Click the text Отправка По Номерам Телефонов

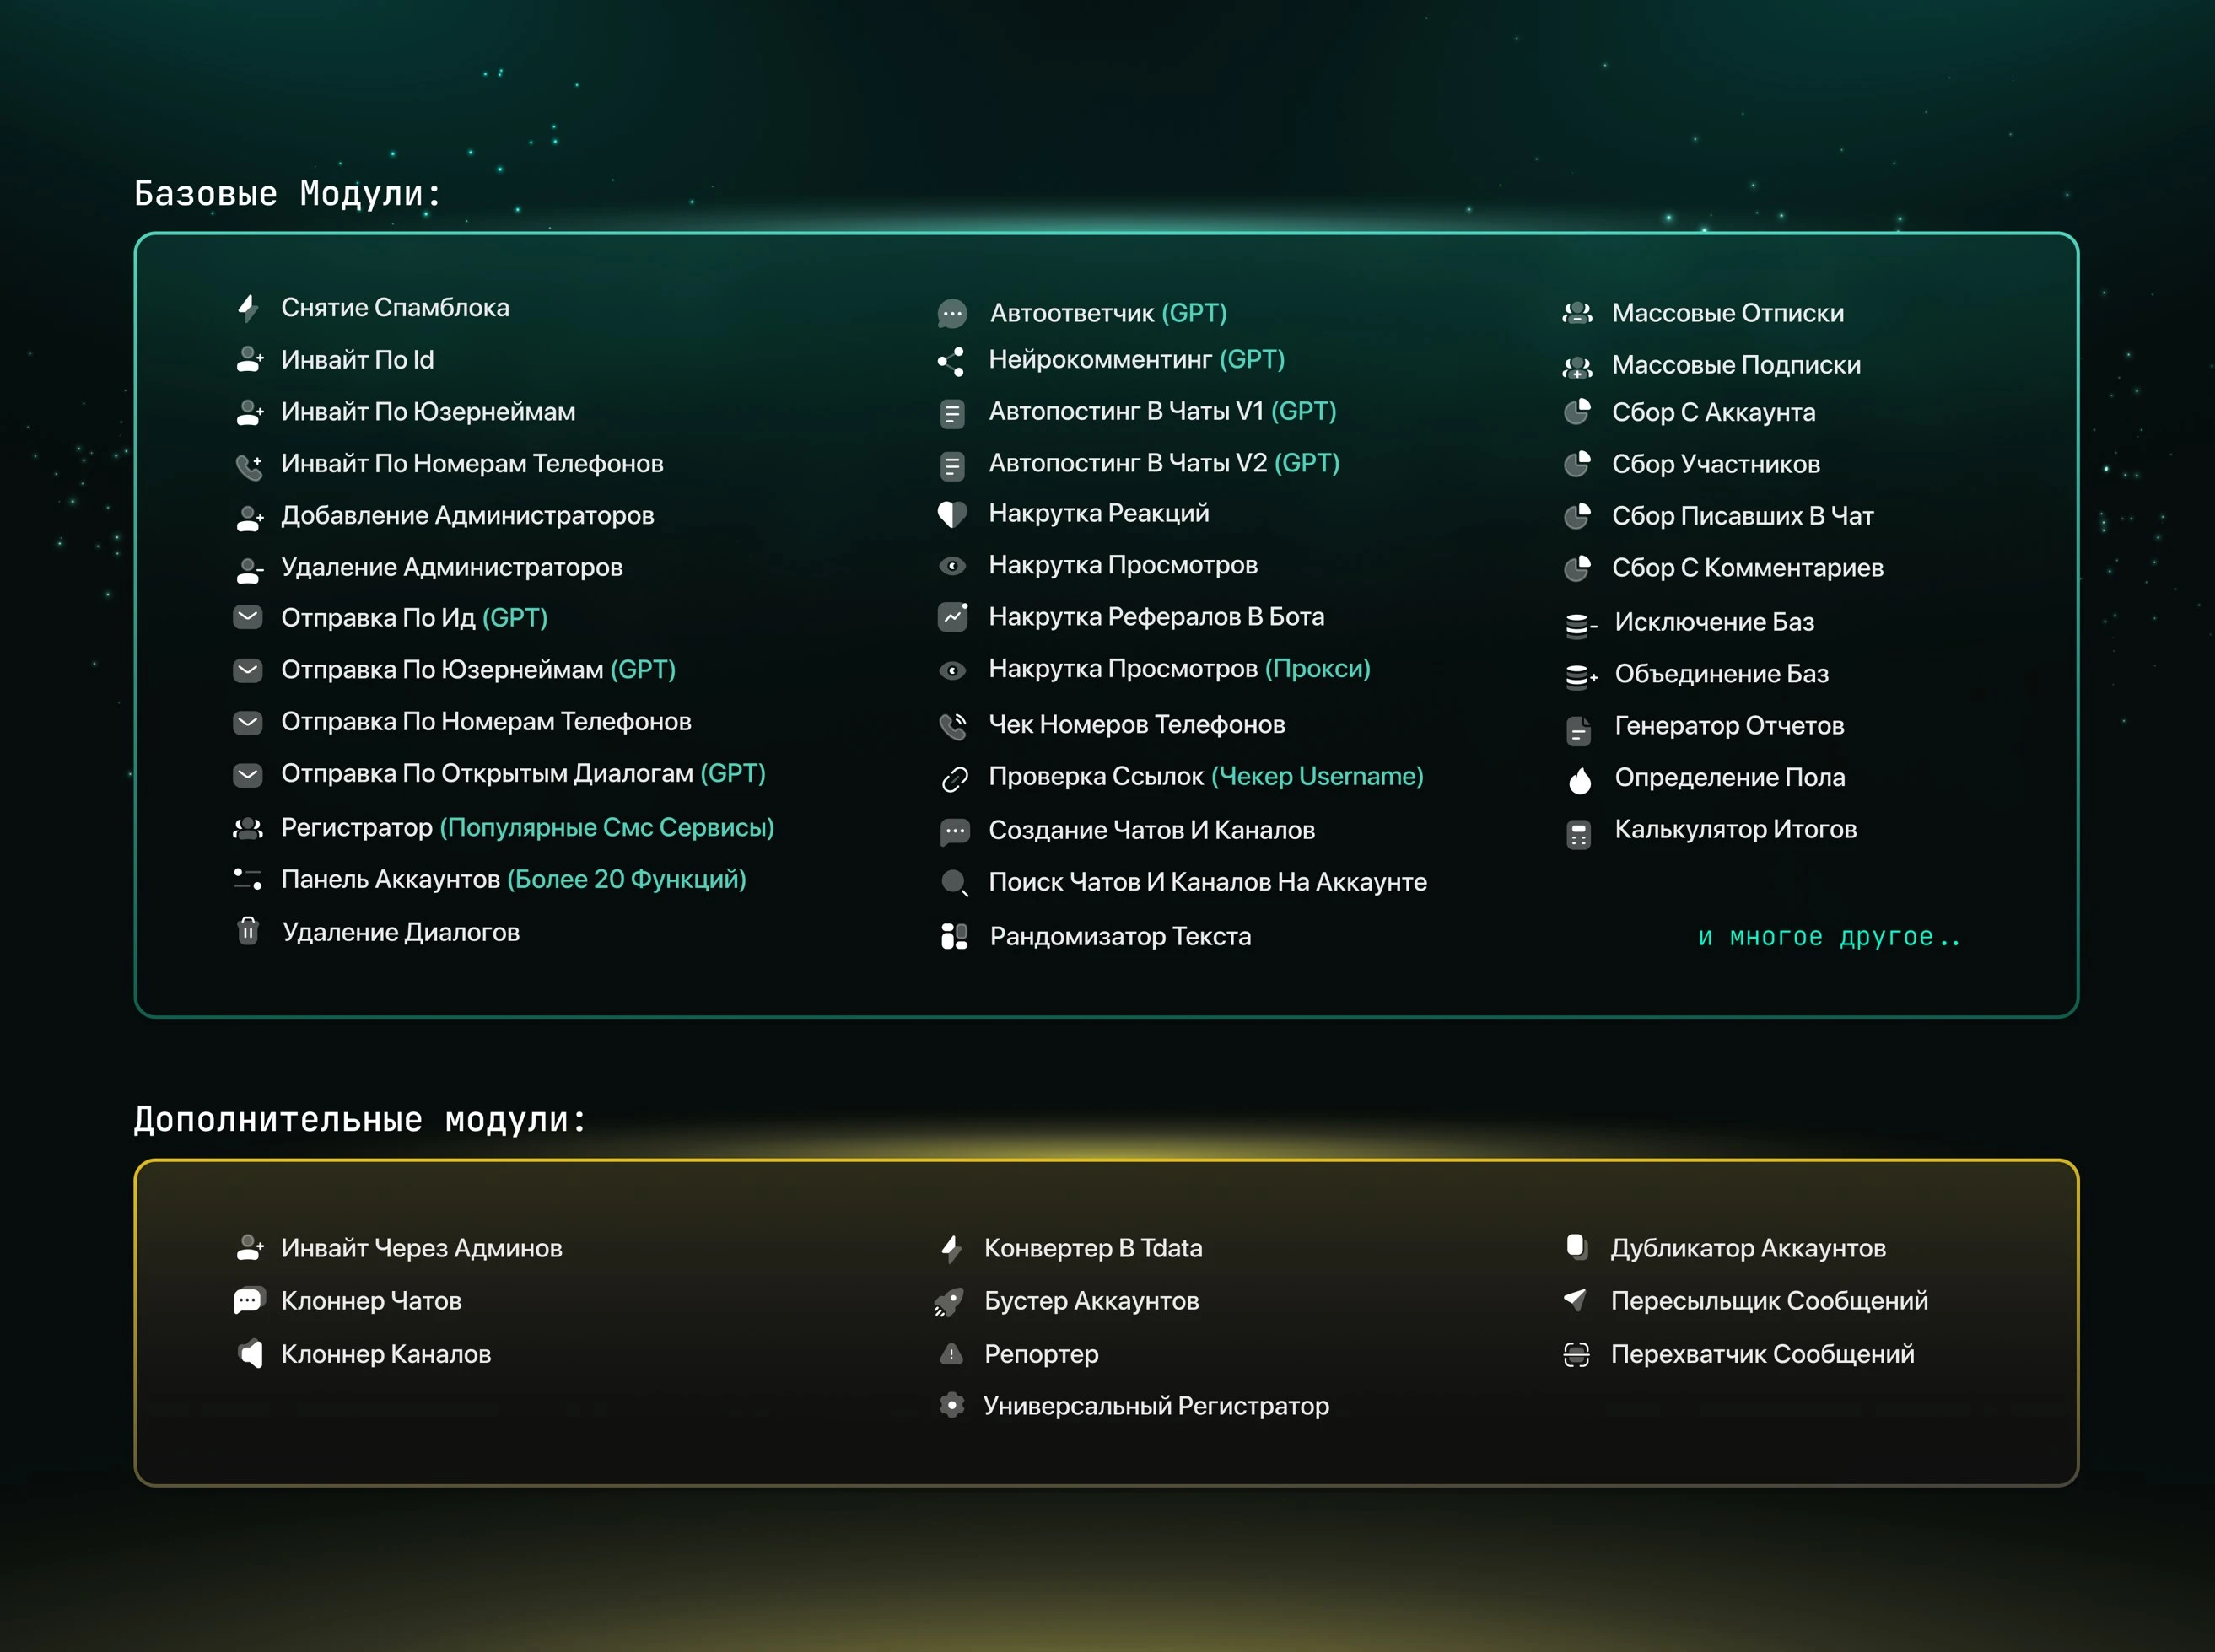tap(486, 722)
